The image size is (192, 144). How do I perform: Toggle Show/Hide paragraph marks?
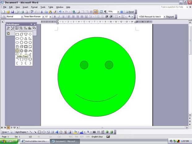point(105,12)
